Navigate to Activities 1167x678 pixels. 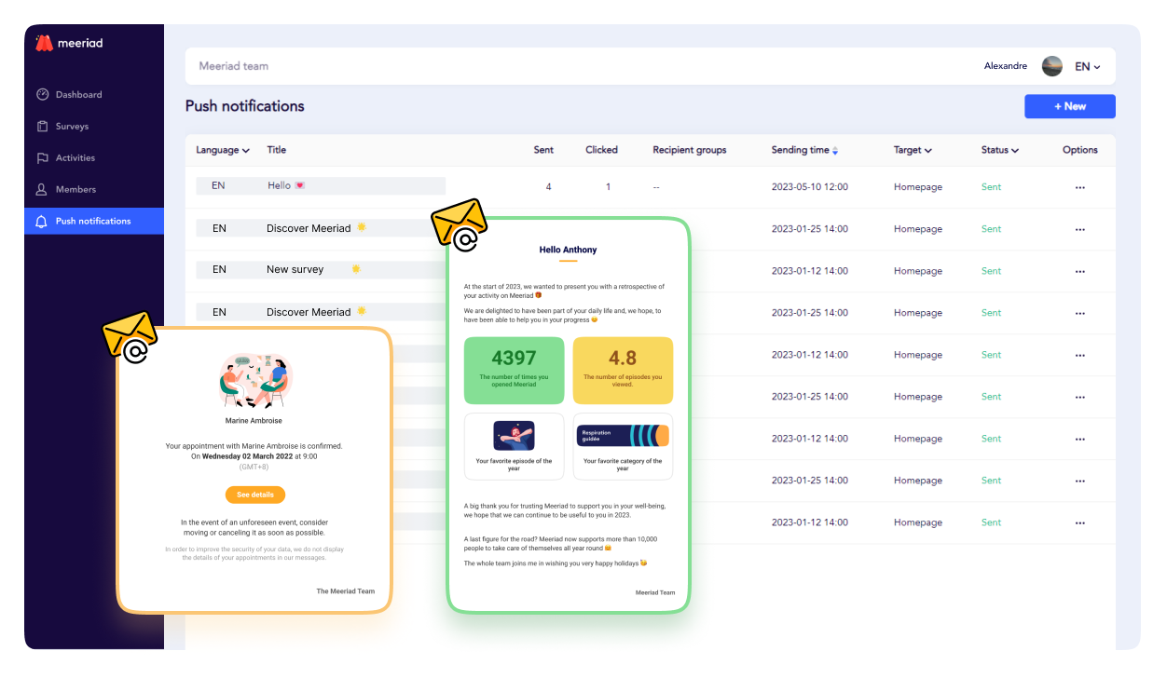[x=66, y=158]
